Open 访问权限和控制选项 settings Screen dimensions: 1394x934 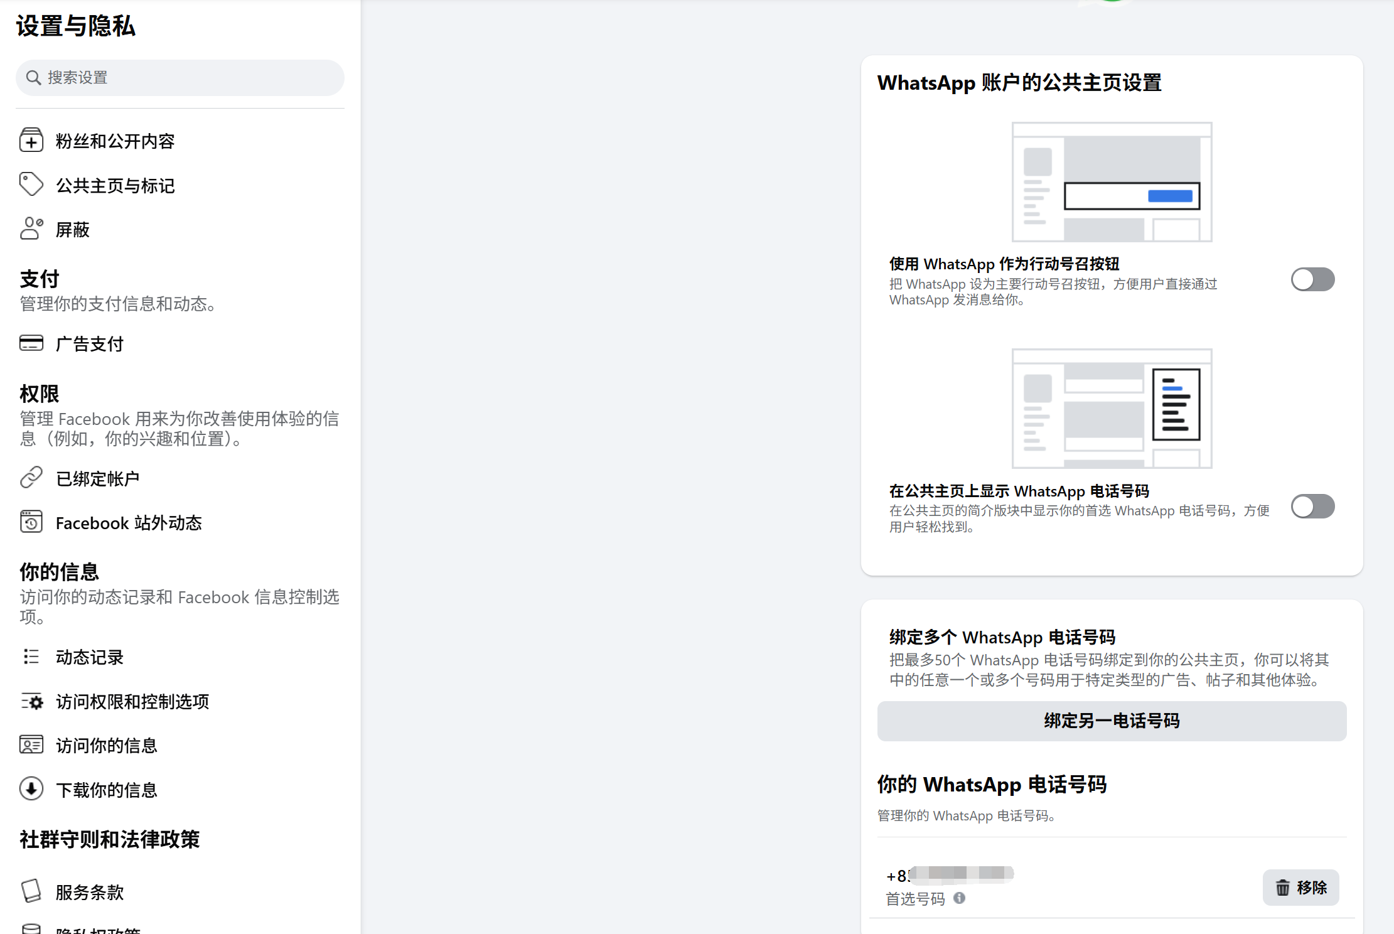point(132,701)
